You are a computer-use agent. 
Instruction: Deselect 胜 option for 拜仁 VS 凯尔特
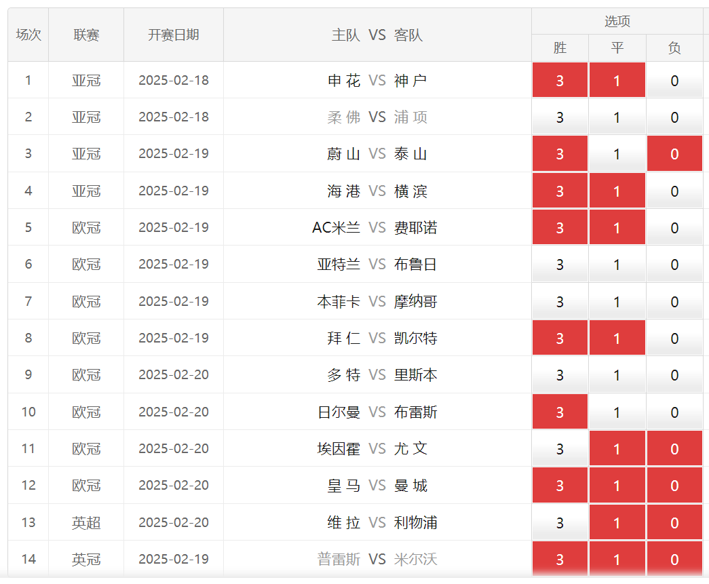[560, 338]
